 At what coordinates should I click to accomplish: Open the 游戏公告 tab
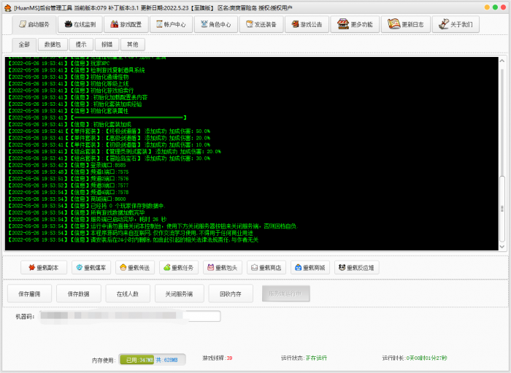(x=307, y=24)
